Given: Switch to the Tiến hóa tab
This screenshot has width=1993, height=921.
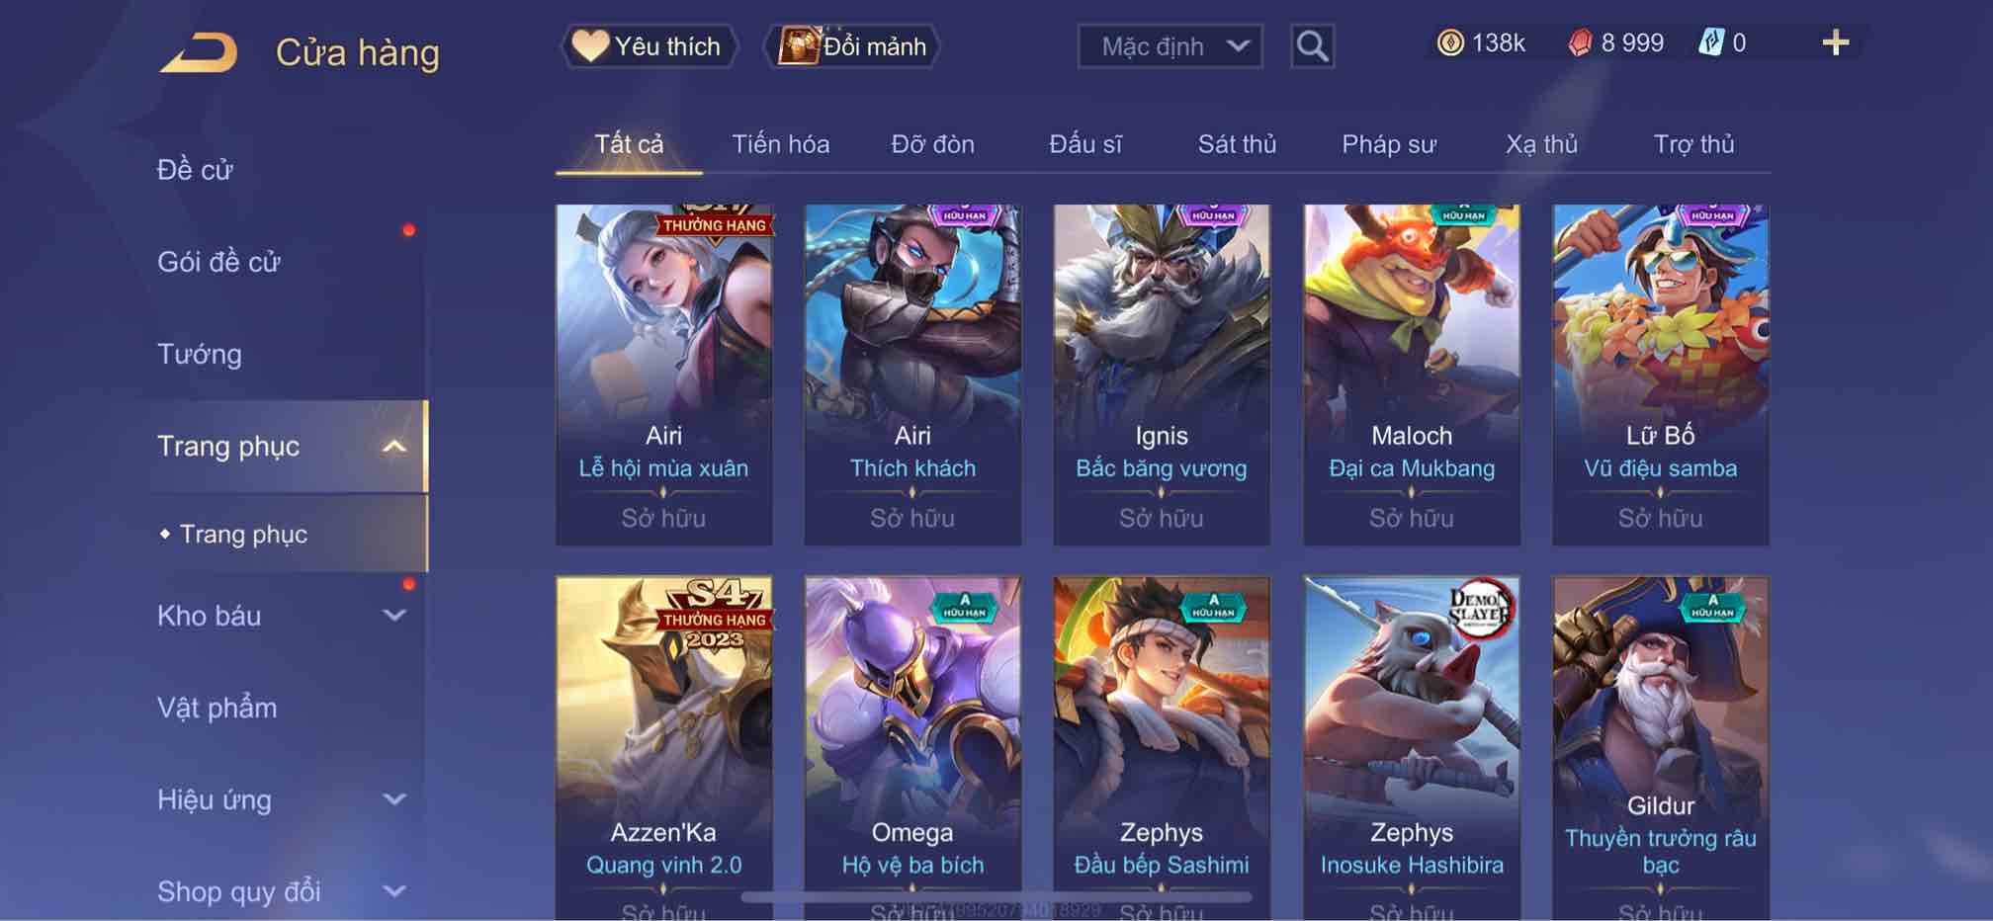Looking at the screenshot, I should tap(780, 144).
